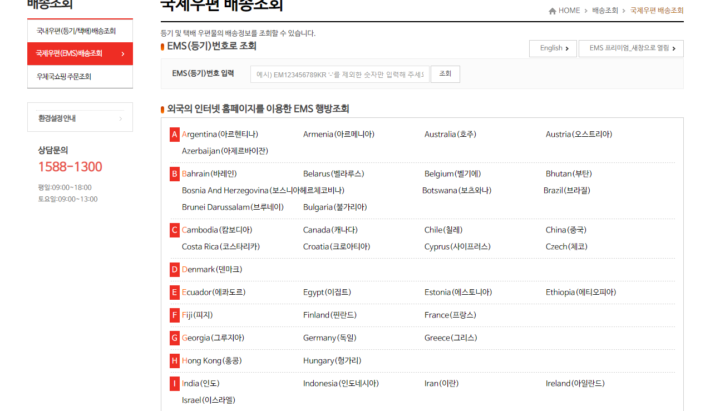Open Germany(독일) tracking link
Viewport: 725px width, 411px height.
(330, 338)
